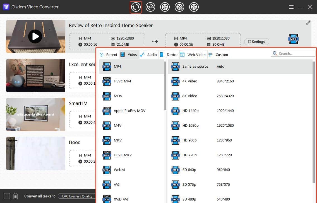317x203 pixels.
Task: Choose HD 960p preset
Action: click(x=240, y=140)
